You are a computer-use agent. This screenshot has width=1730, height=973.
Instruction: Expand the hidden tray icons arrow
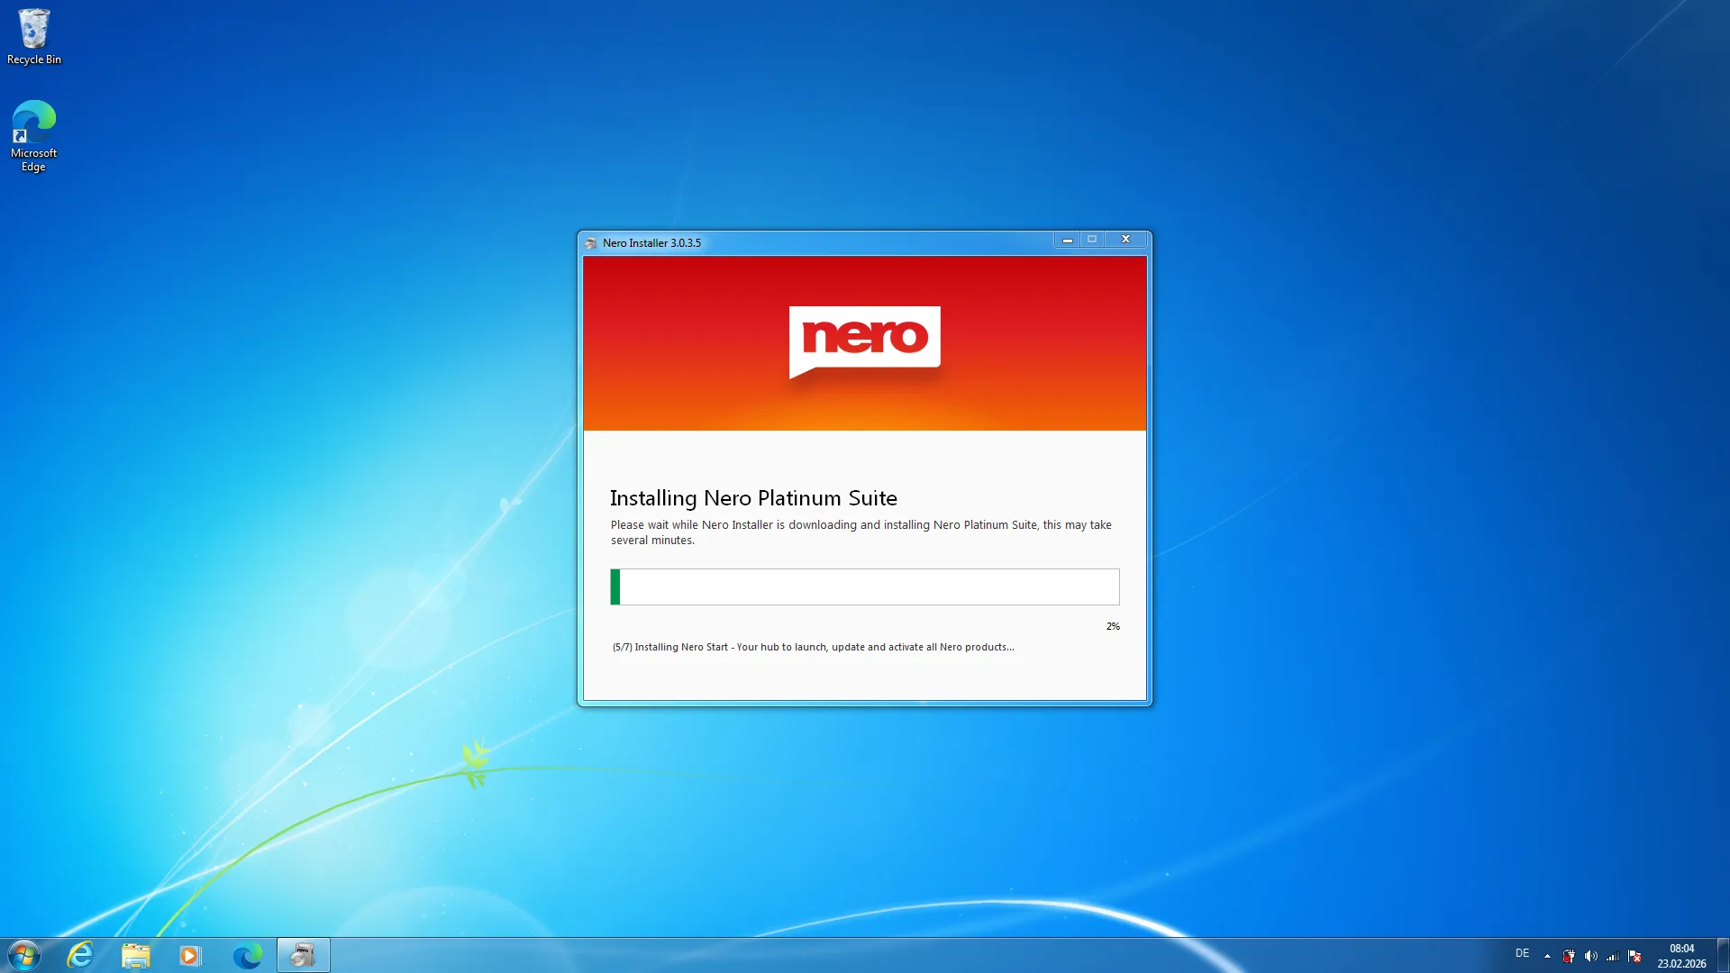pos(1547,955)
